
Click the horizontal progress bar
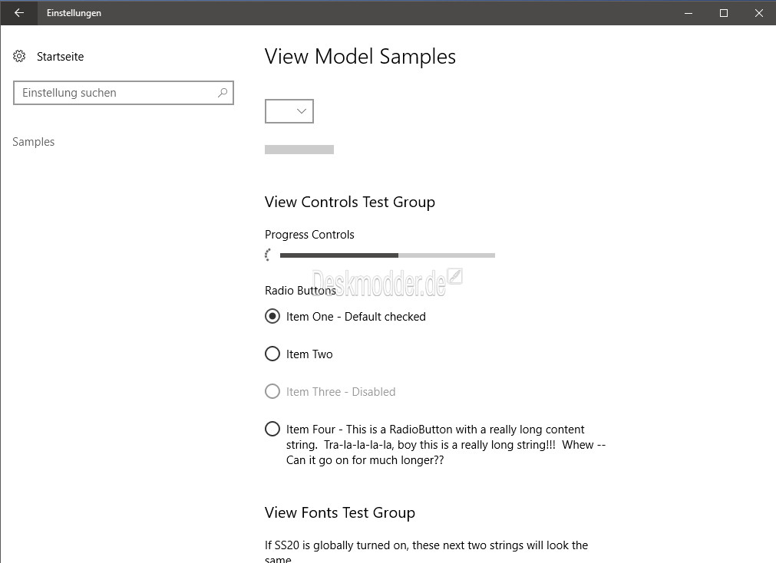tap(388, 255)
